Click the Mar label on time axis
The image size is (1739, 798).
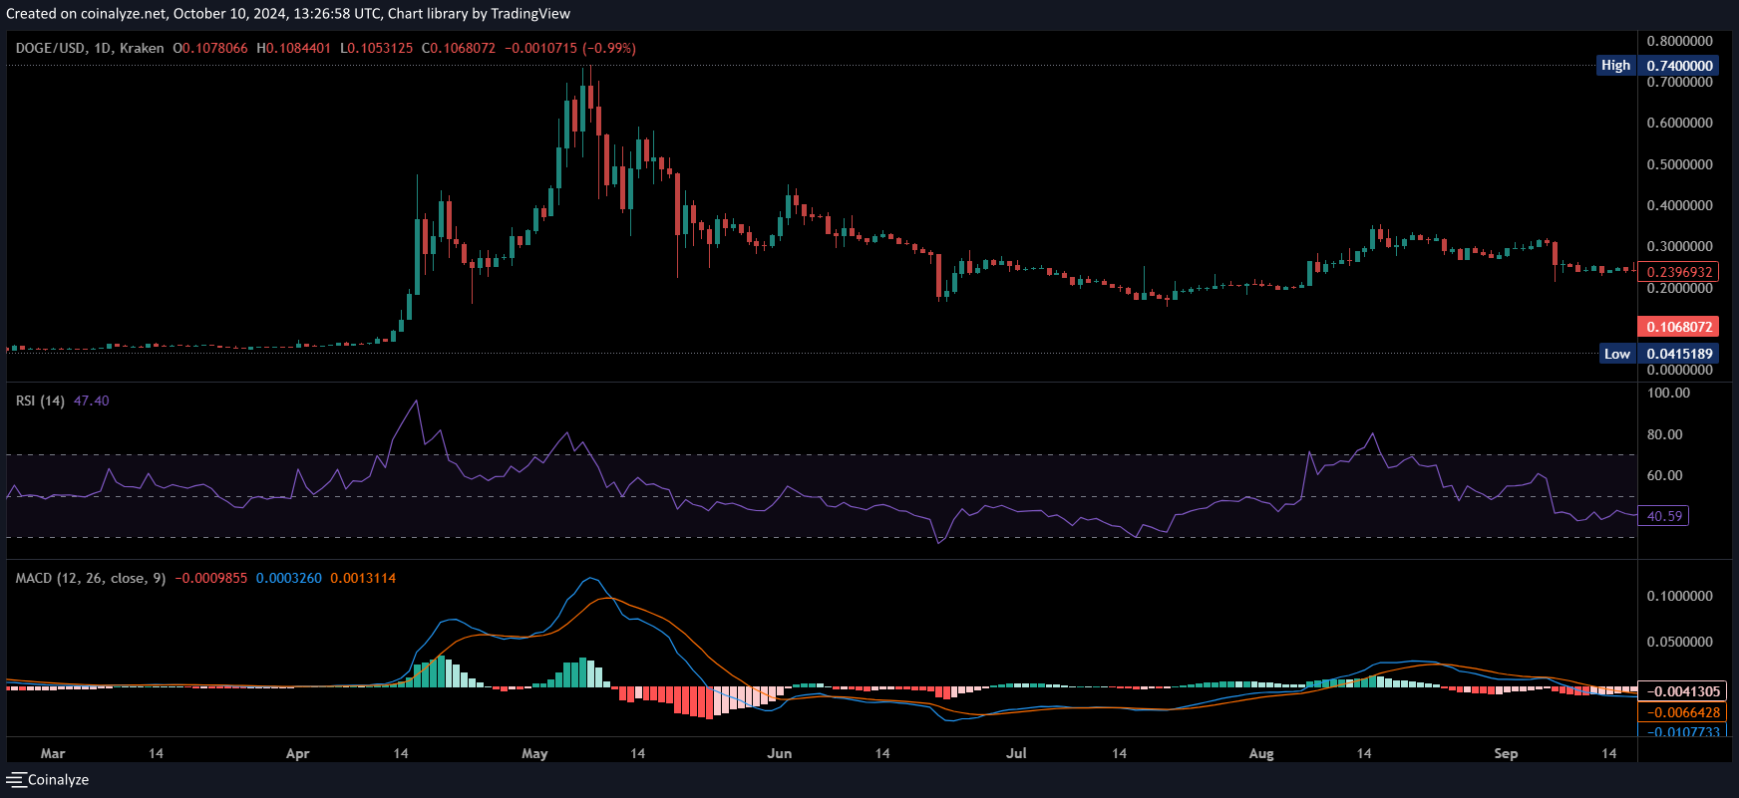53,753
